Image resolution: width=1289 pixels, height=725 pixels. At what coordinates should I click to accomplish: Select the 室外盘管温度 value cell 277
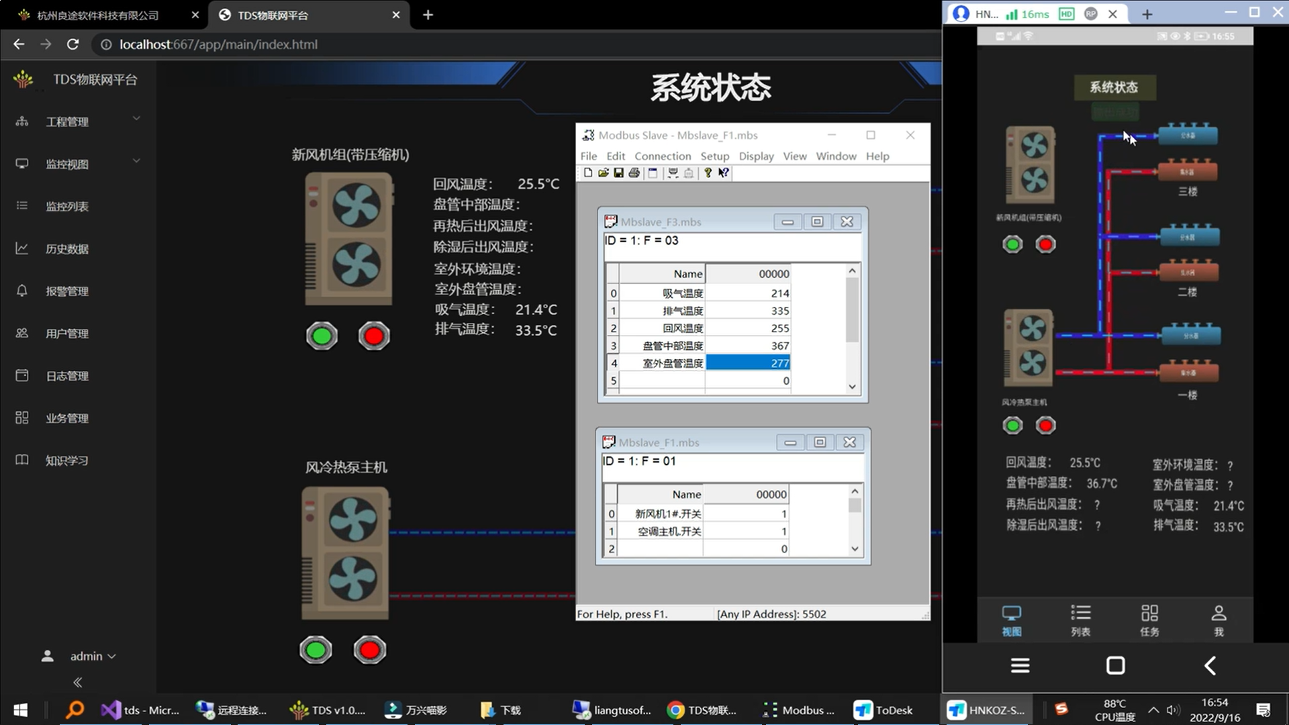pos(747,363)
